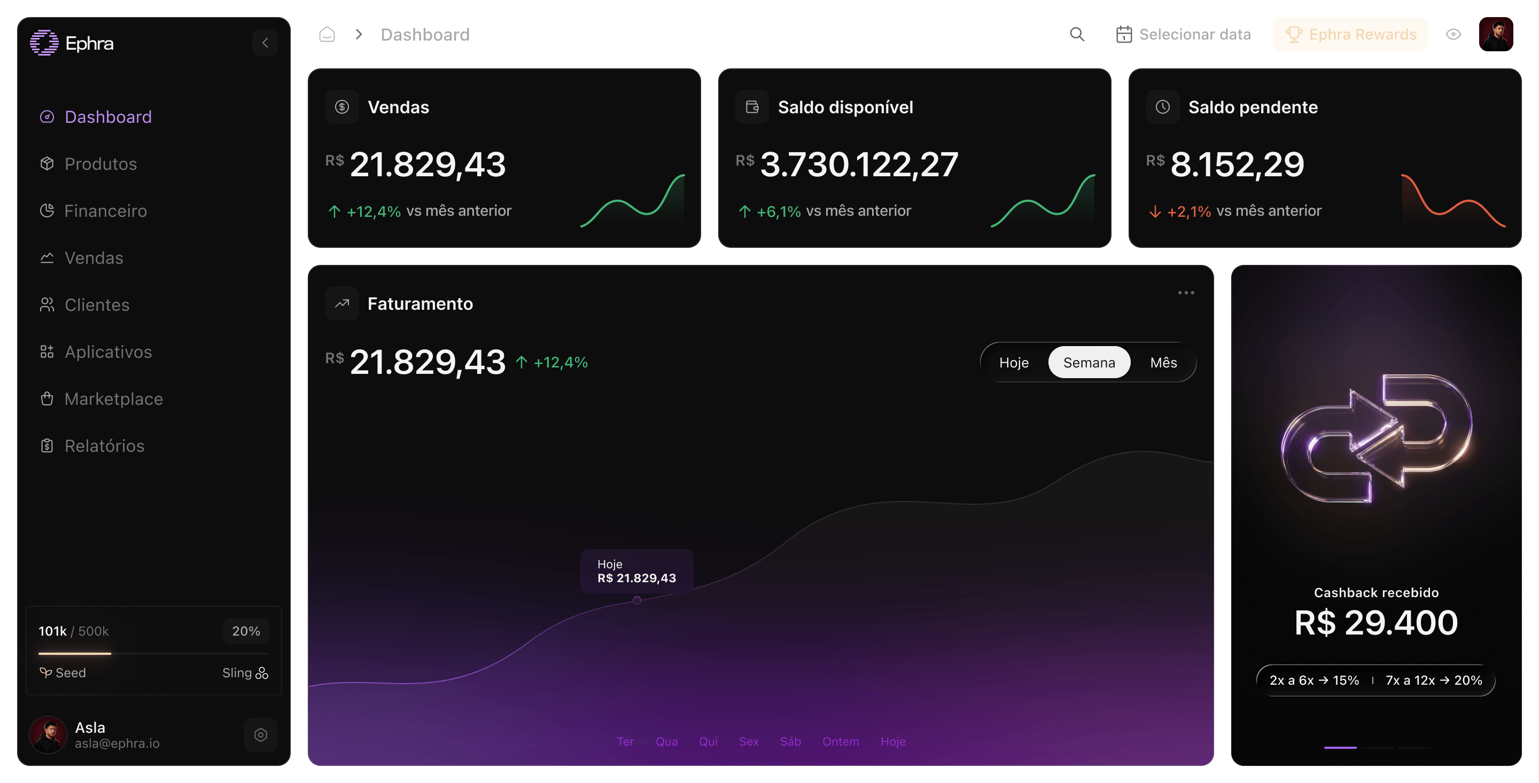Go to the Financeiro section

[93, 211]
